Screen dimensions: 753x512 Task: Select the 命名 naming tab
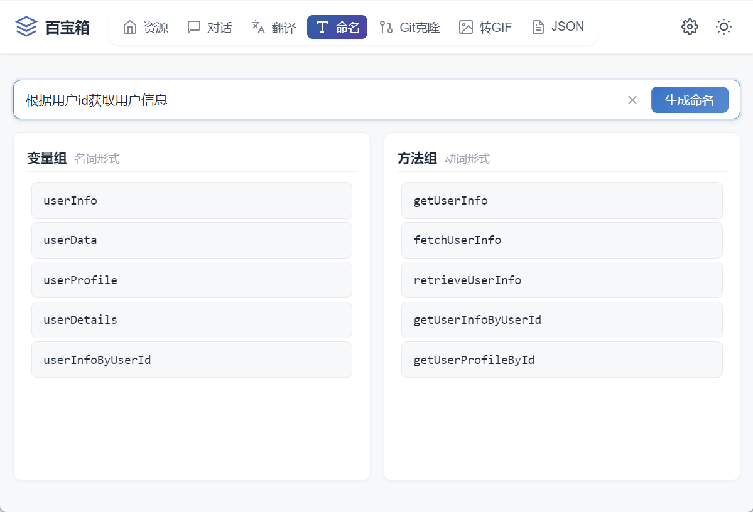coord(337,28)
